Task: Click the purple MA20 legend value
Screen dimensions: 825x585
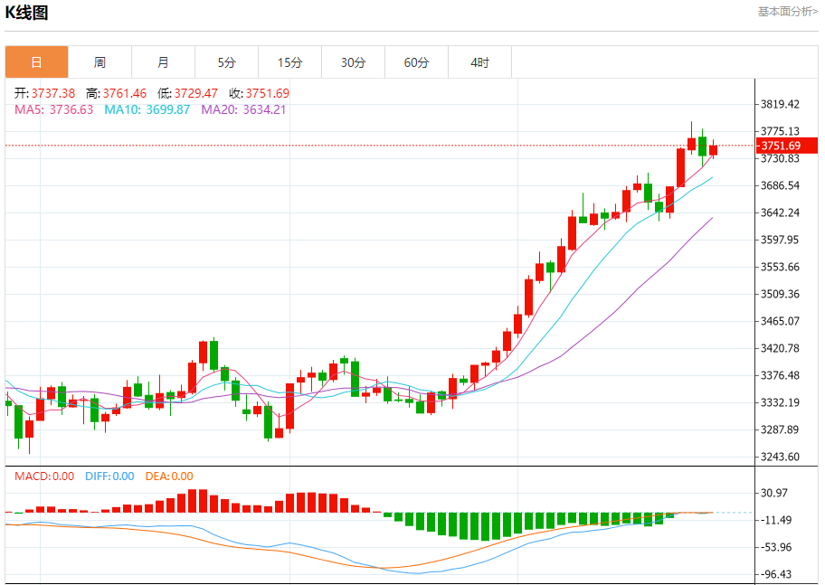Action: tap(243, 109)
